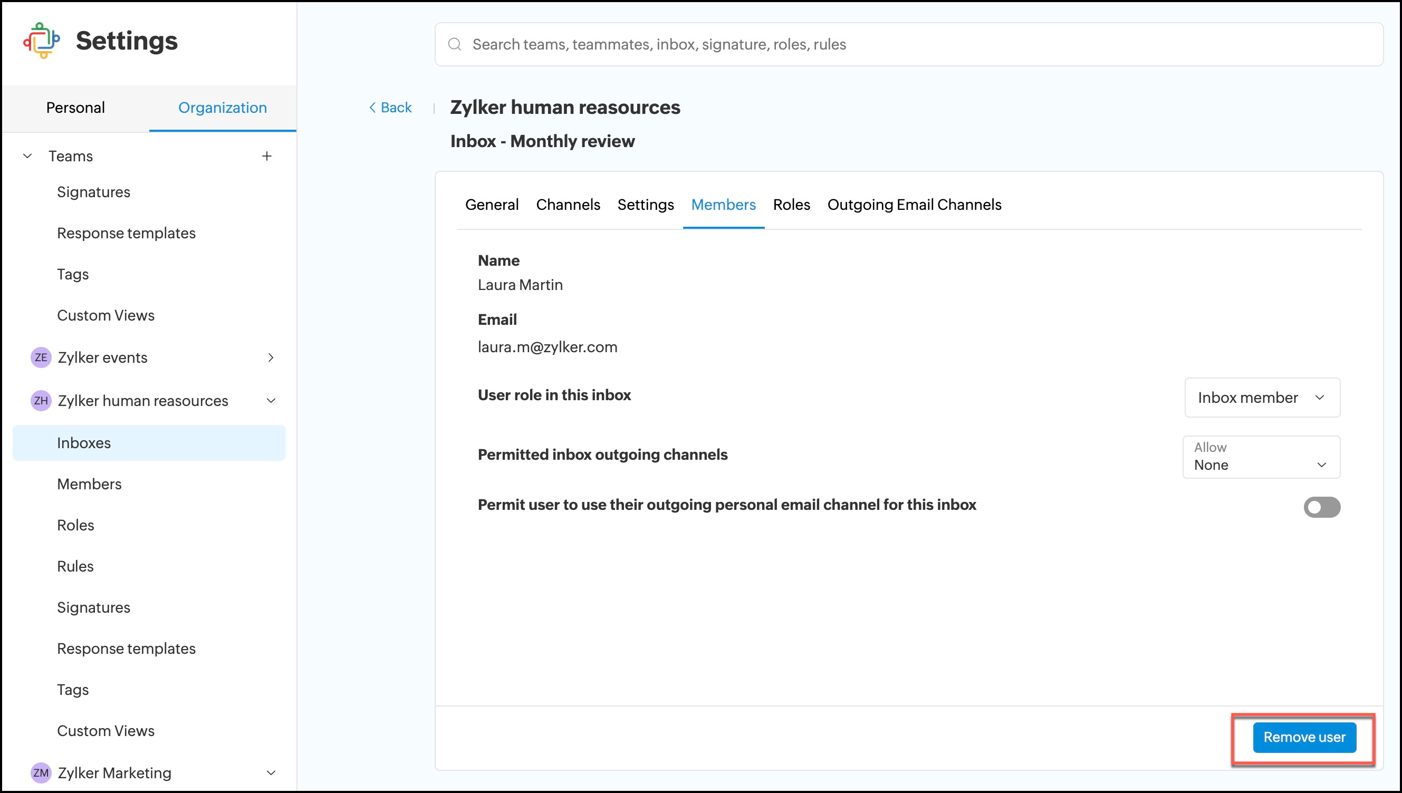
Task: Enable personal outgoing email channel toggle
Action: click(1321, 507)
